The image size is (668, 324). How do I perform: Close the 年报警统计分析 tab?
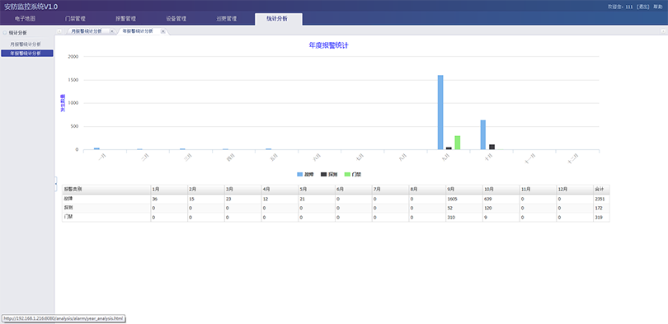pos(162,31)
